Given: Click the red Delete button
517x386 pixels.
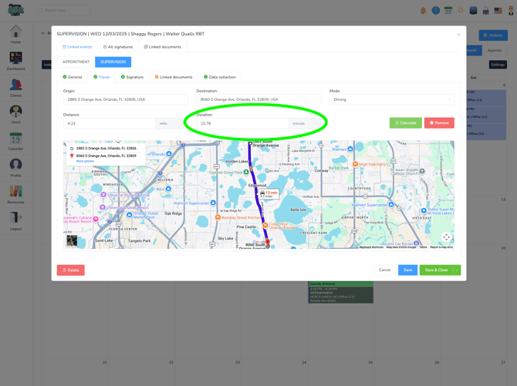Looking at the screenshot, I should tap(70, 270).
